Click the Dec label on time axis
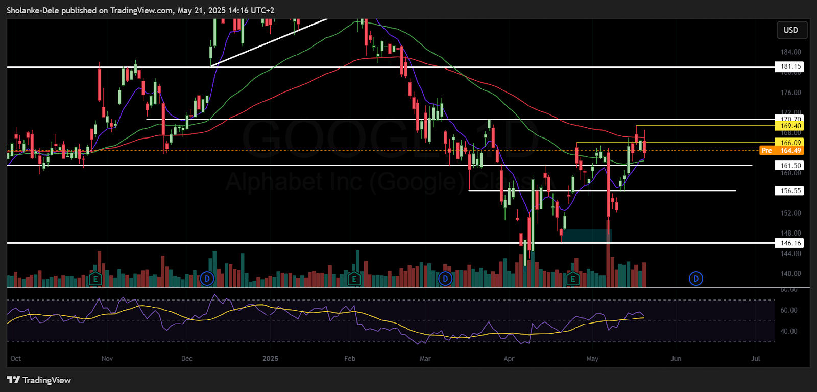The width and height of the screenshot is (817, 392). (x=187, y=359)
